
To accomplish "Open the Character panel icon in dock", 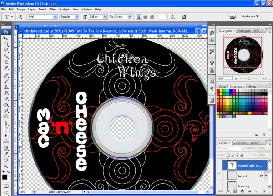I will click(212, 81).
